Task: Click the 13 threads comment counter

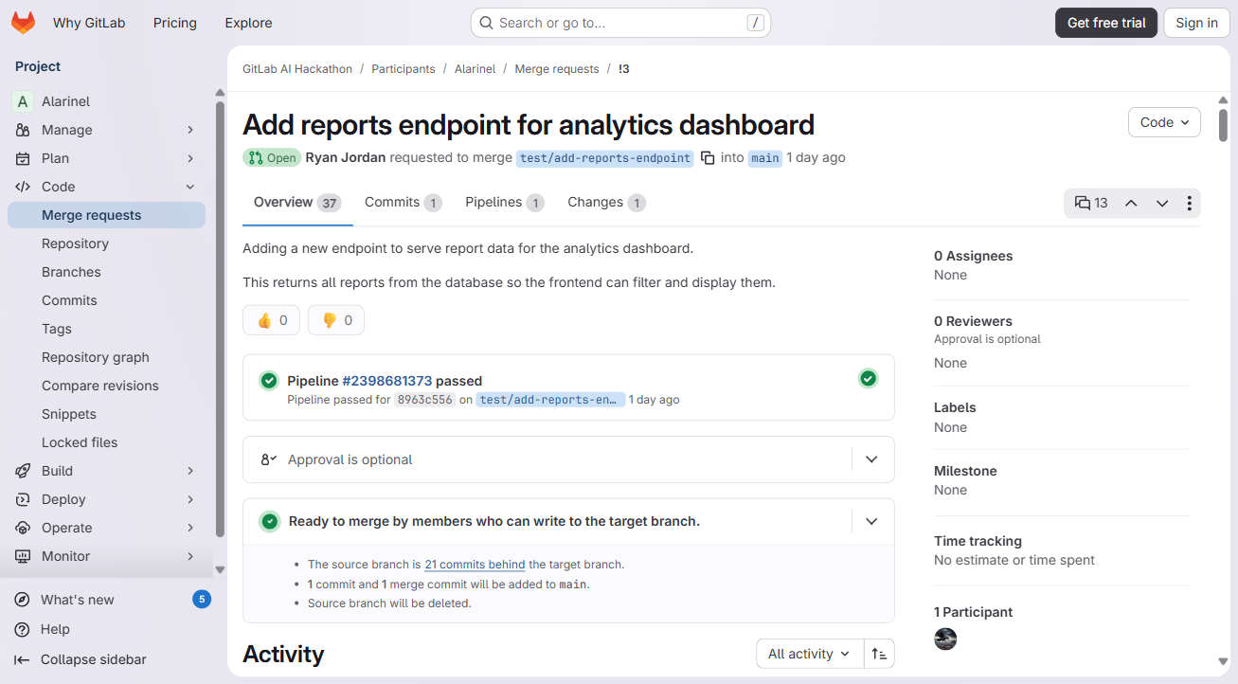Action: coord(1091,203)
